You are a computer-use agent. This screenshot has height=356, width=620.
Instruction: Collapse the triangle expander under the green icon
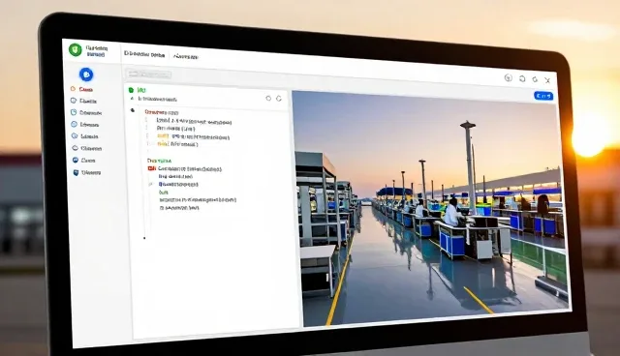(132, 99)
